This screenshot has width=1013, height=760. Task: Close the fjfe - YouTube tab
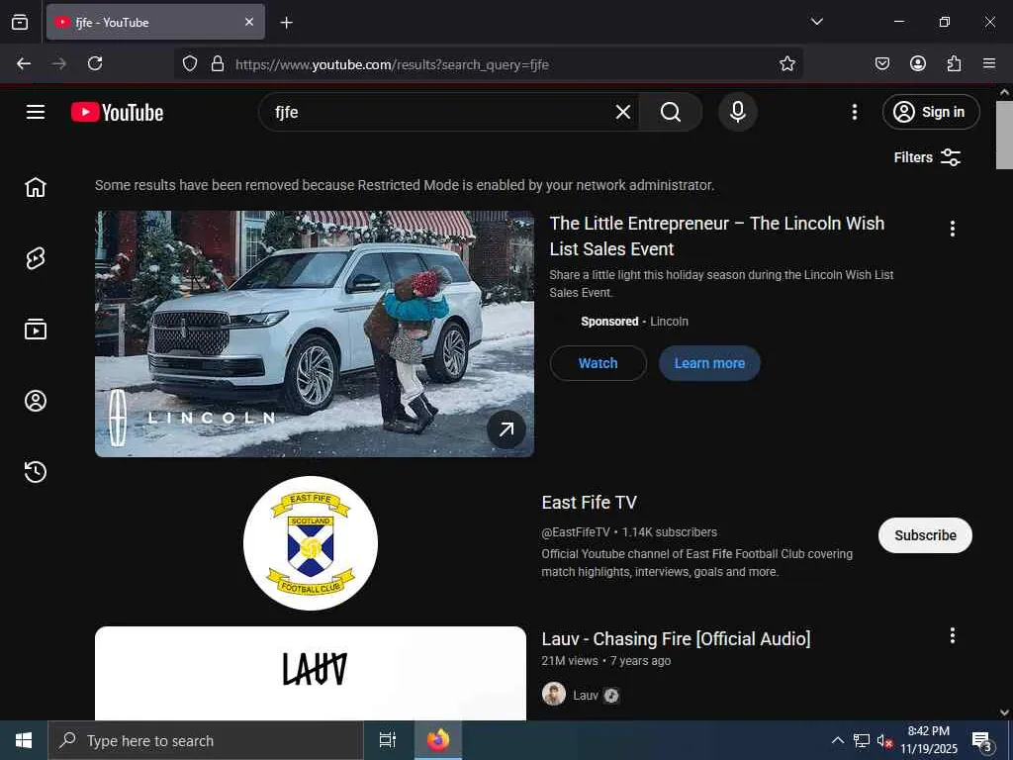point(249,22)
